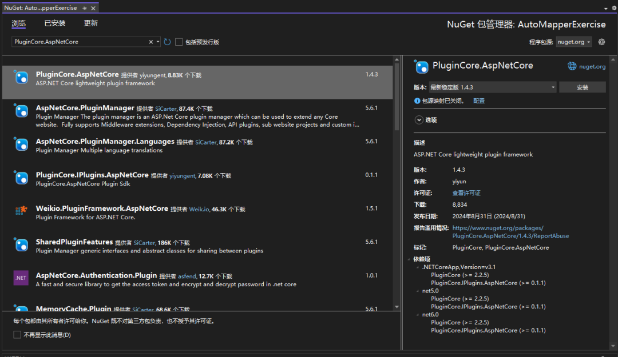Screen dimensions: 618x357
Task: Click the package search input field
Action: coord(80,42)
